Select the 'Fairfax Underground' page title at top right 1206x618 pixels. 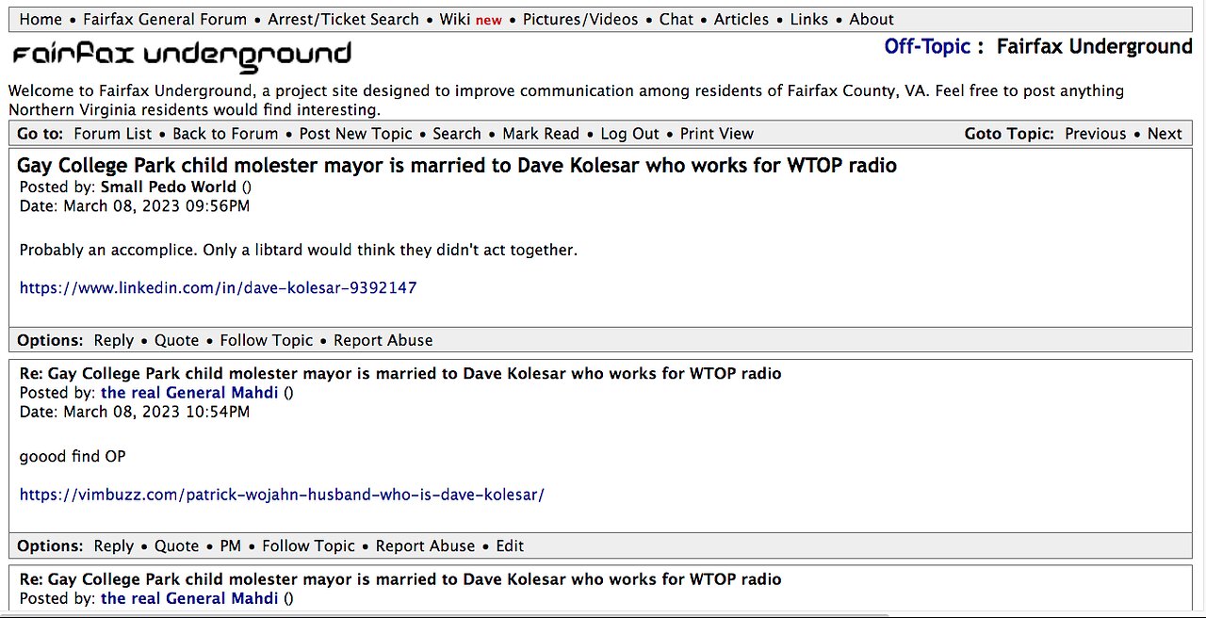point(1095,47)
